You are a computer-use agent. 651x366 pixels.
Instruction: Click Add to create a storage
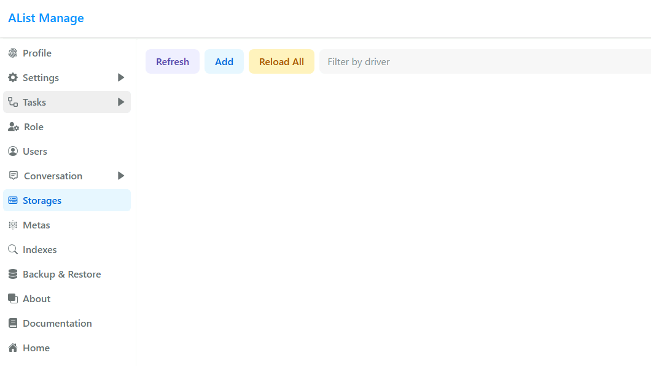click(224, 62)
